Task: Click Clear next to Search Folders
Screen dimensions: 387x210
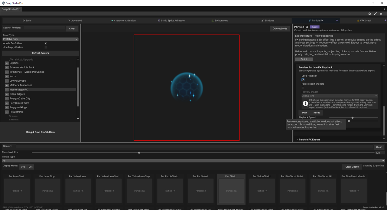Action: pyautogui.click(x=72, y=28)
